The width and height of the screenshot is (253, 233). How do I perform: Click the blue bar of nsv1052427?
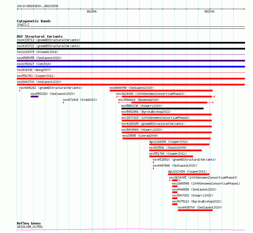click(x=131, y=67)
